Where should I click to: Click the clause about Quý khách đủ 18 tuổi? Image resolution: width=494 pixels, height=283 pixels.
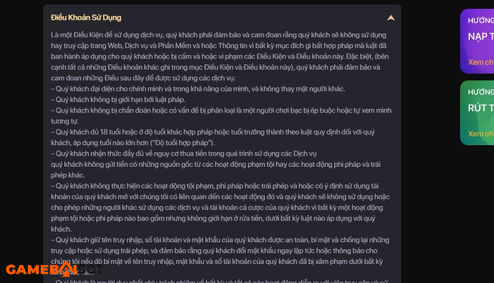click(212, 137)
